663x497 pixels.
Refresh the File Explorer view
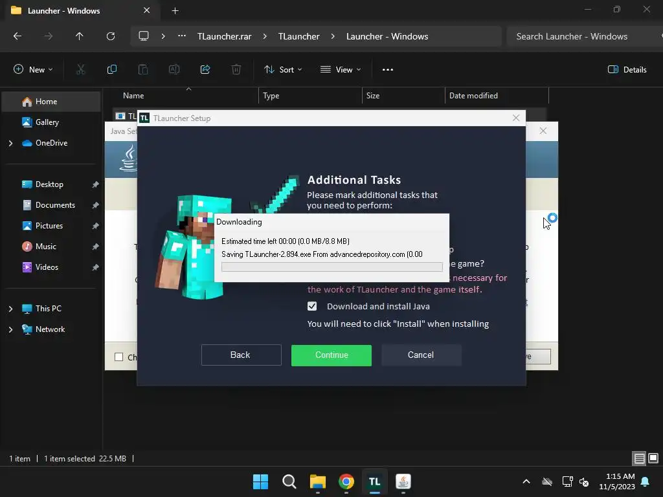click(110, 36)
